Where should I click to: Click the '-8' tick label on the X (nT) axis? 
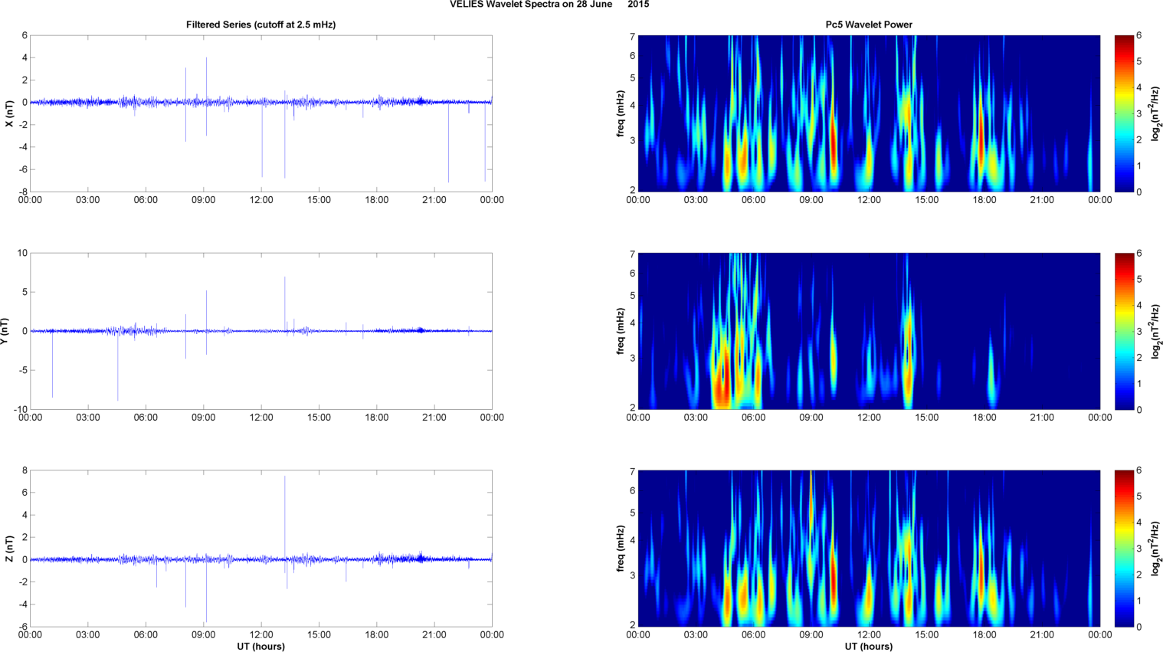pyautogui.click(x=23, y=192)
